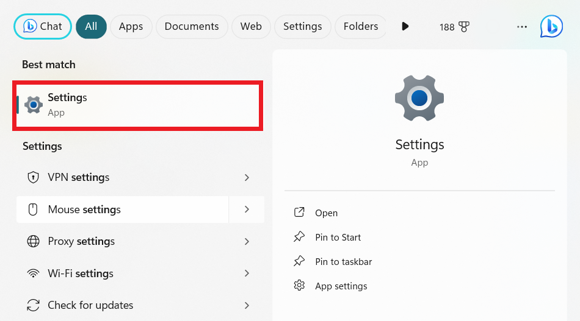Click the Check for updates refresh icon
The width and height of the screenshot is (580, 321).
point(34,305)
